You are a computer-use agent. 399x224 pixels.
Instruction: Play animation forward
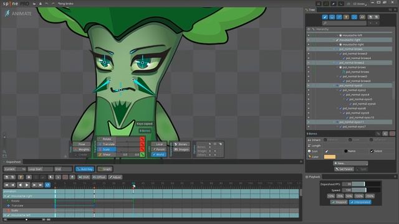point(27,185)
